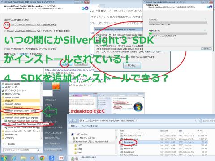Screen dimensions: 215x161
Task: Expand Microsoft SQL Server 2008 folder
Action: (16, 114)
